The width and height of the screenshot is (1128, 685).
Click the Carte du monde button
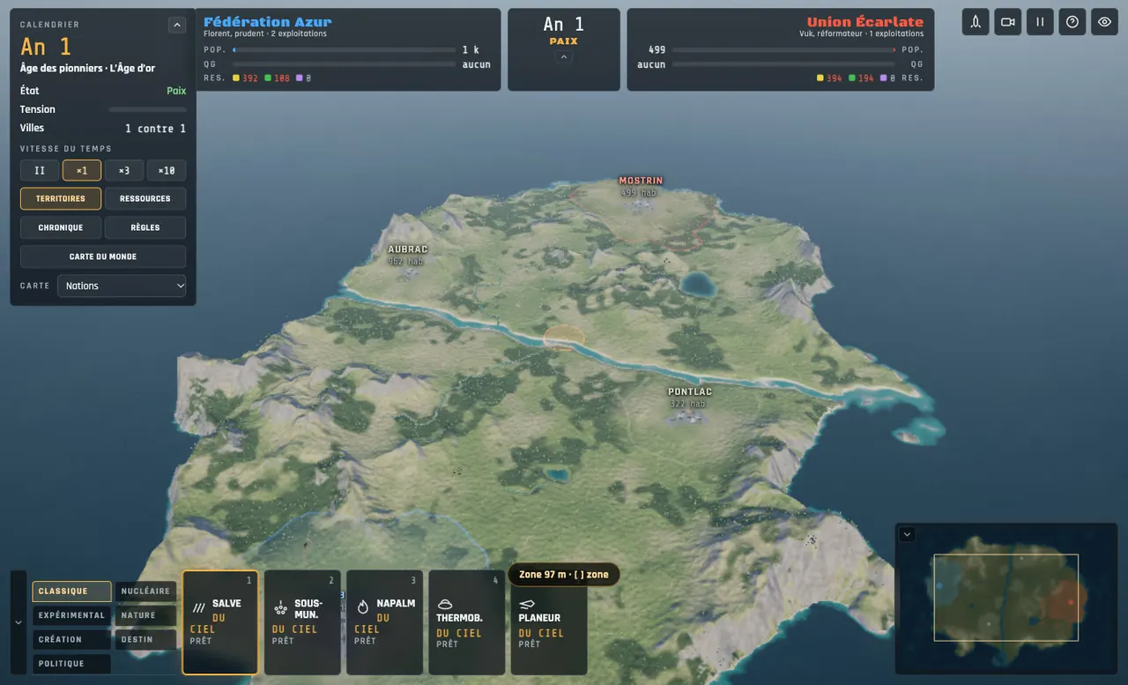point(103,257)
